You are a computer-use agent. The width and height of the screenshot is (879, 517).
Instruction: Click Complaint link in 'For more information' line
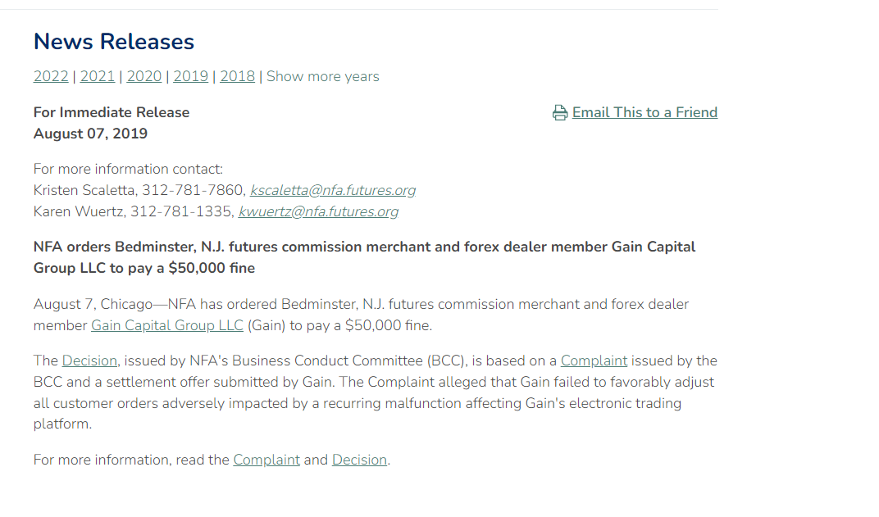(266, 460)
